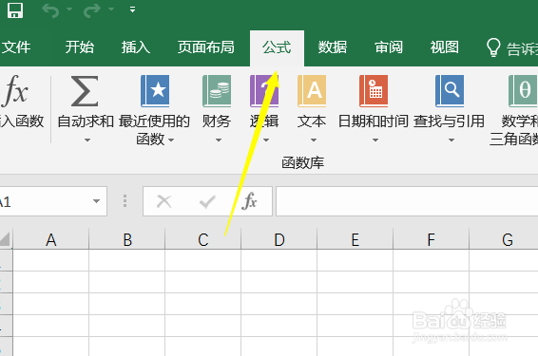Open the recently used functions star book
This screenshot has height=356, width=538.
click(x=155, y=91)
